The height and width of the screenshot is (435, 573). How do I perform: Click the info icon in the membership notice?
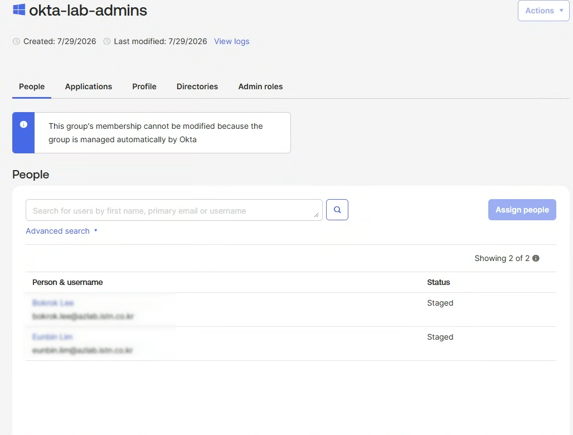tap(23, 124)
